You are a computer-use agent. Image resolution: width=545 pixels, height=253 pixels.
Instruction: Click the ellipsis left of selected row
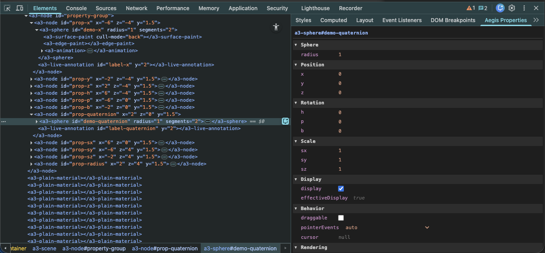click(x=4, y=121)
